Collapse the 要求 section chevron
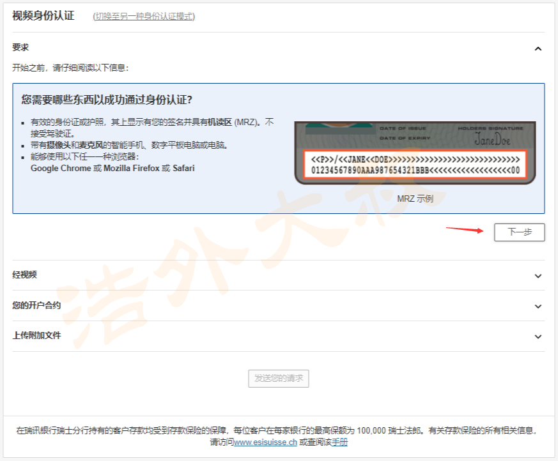558x461 pixels. coord(538,49)
